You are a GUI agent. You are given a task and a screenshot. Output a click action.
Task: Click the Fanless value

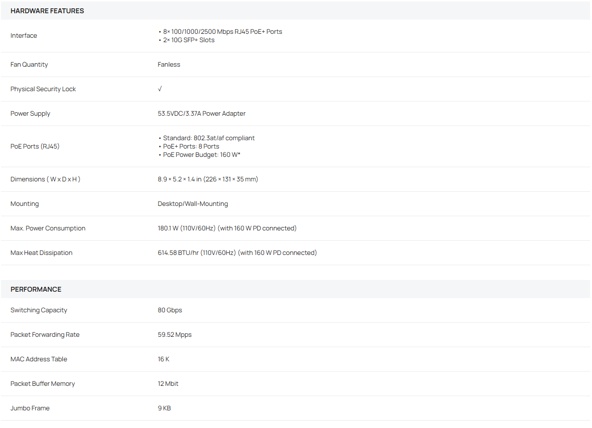169,64
